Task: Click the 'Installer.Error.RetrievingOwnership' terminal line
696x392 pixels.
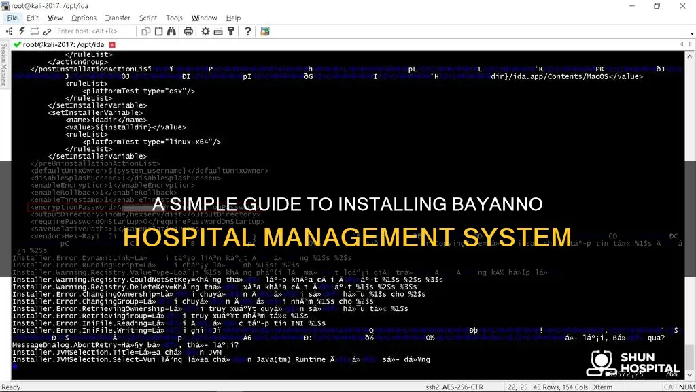Action: [x=210, y=309]
